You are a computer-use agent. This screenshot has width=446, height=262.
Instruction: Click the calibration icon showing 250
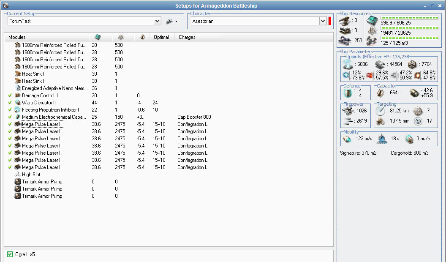(345, 41)
